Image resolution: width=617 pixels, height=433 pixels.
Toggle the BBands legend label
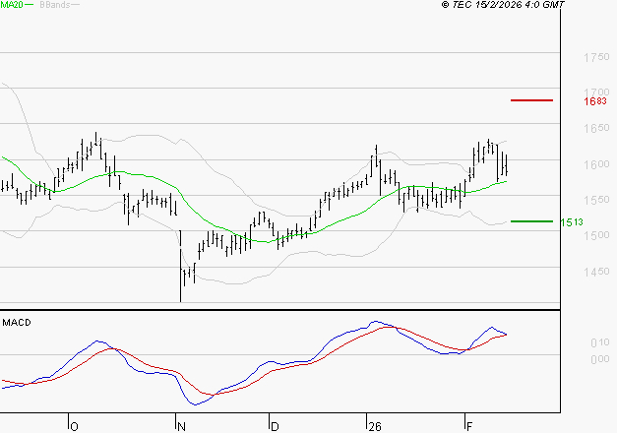(x=54, y=5)
